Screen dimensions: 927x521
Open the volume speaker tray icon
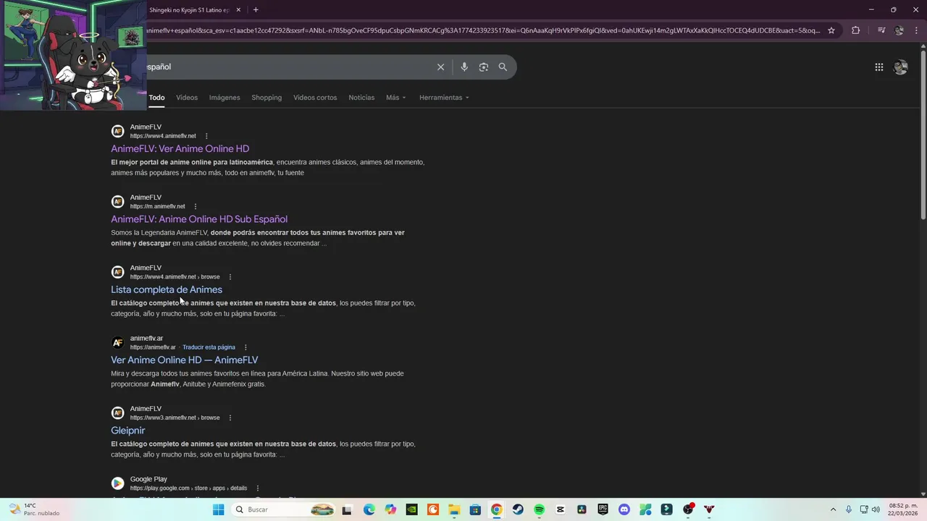pos(876,509)
